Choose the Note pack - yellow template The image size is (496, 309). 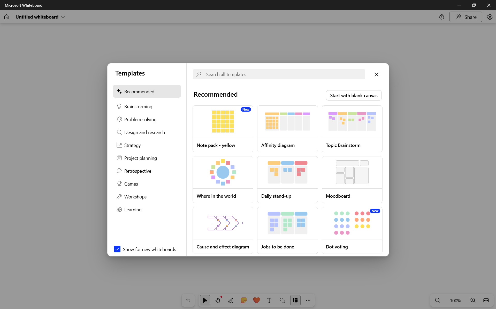point(223,129)
